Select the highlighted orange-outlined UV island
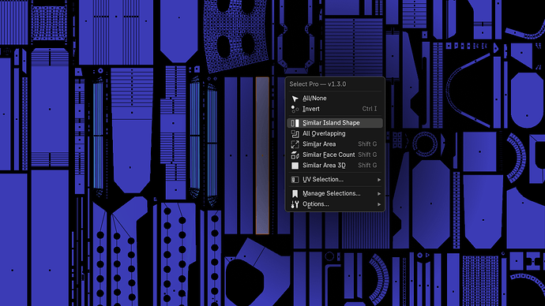This screenshot has height=306, width=545. (x=262, y=155)
